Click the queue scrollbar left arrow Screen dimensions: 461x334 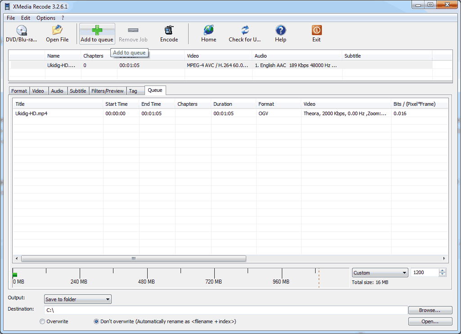17,258
